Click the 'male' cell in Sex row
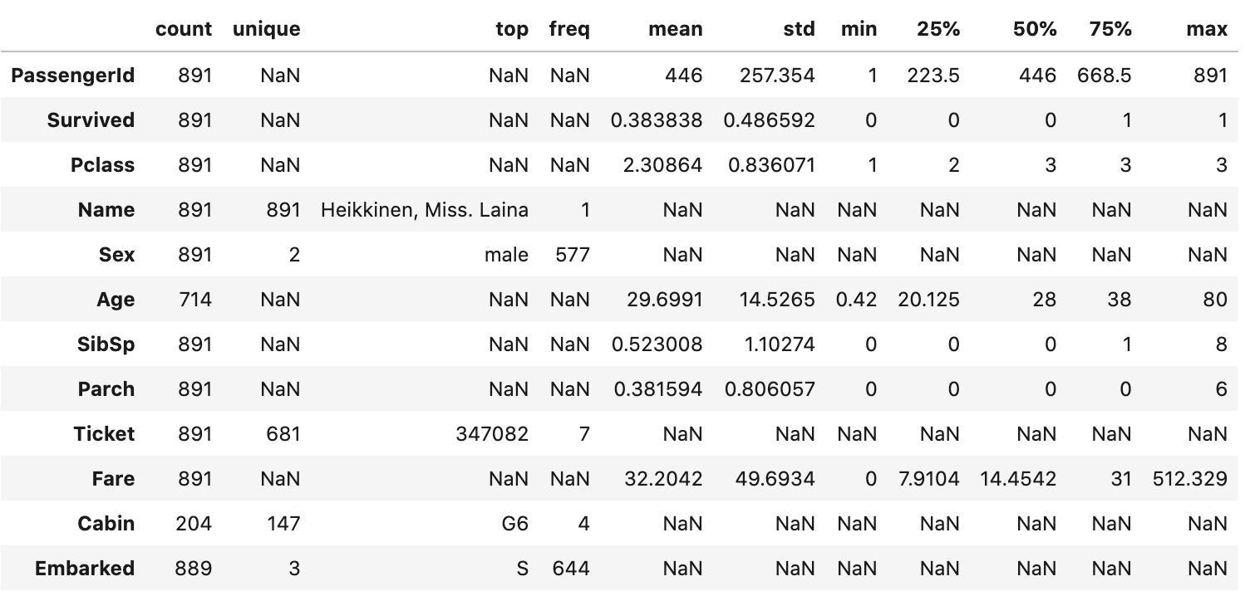The height and width of the screenshot is (596, 1245). pos(507,255)
